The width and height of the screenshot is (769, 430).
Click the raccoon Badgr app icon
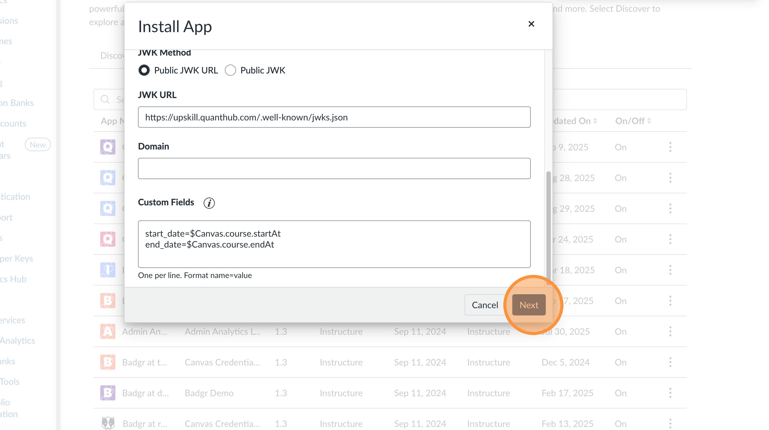(108, 423)
